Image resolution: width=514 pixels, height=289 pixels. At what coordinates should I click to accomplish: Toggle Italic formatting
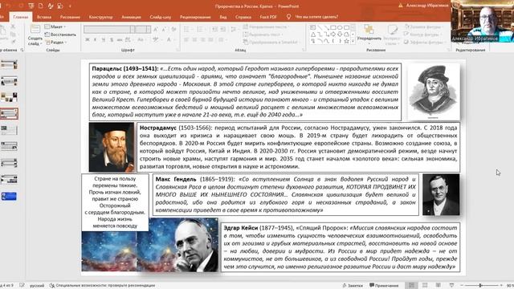pos(96,39)
